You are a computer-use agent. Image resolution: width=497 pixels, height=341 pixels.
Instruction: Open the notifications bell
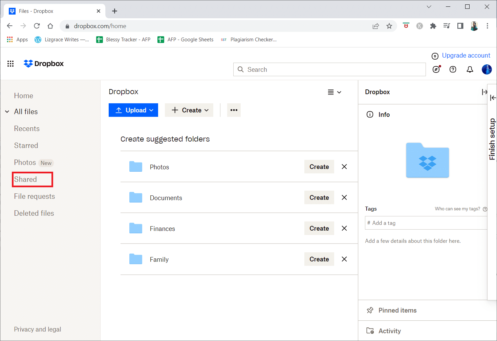[x=470, y=69]
